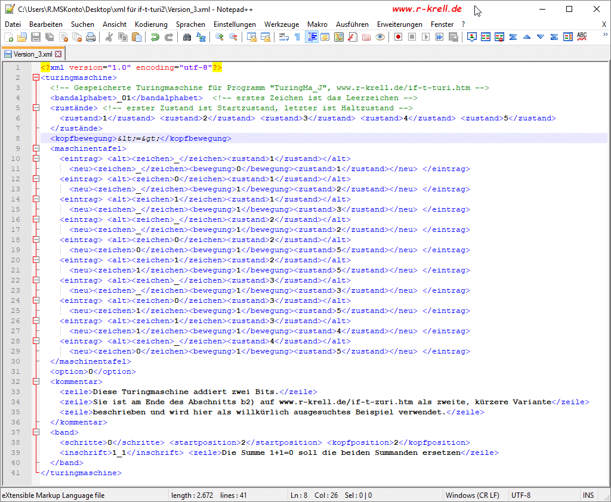Toggle the indent guide toolbar button
Screen dimensions: 611x502
311,37
